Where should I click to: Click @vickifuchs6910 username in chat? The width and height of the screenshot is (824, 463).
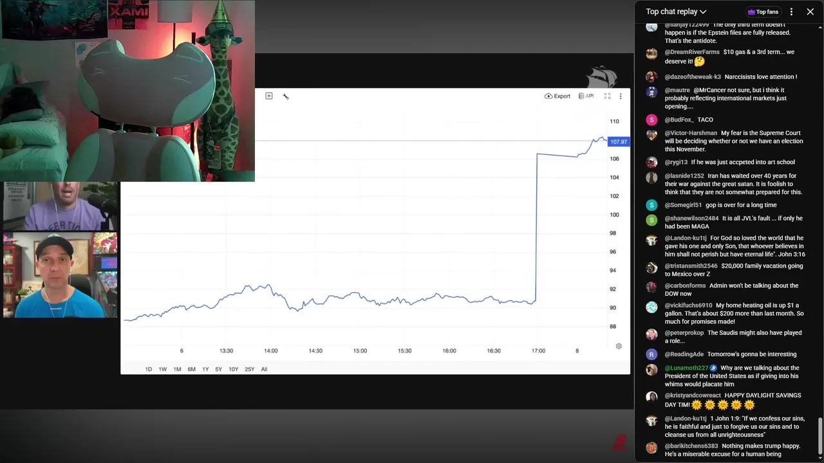pos(688,305)
